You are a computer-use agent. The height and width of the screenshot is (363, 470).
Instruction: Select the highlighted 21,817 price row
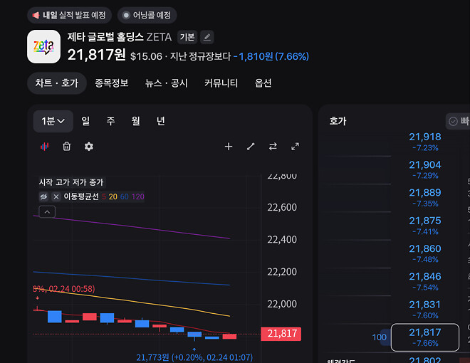(x=425, y=337)
